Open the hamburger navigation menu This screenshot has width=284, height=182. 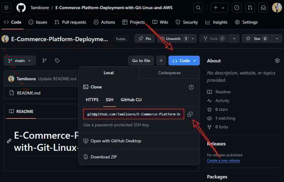[x=7, y=7]
